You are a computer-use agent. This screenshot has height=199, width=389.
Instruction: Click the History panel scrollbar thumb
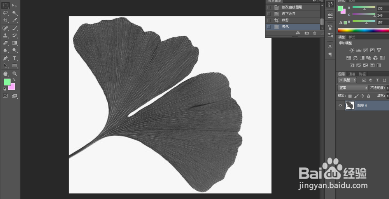(x=322, y=21)
